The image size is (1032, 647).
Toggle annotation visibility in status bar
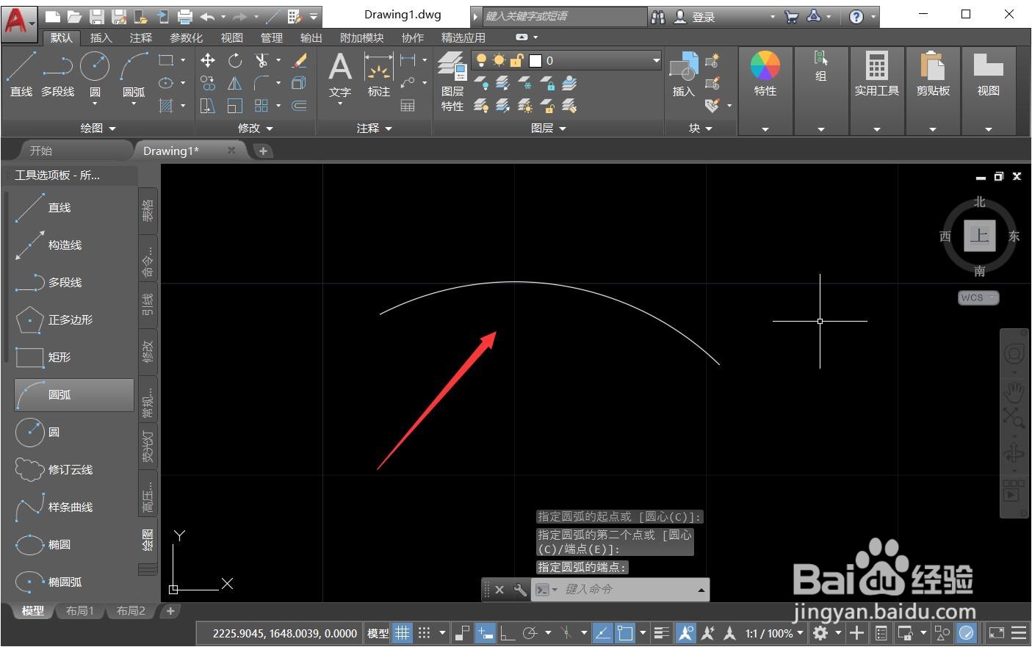[x=686, y=632]
